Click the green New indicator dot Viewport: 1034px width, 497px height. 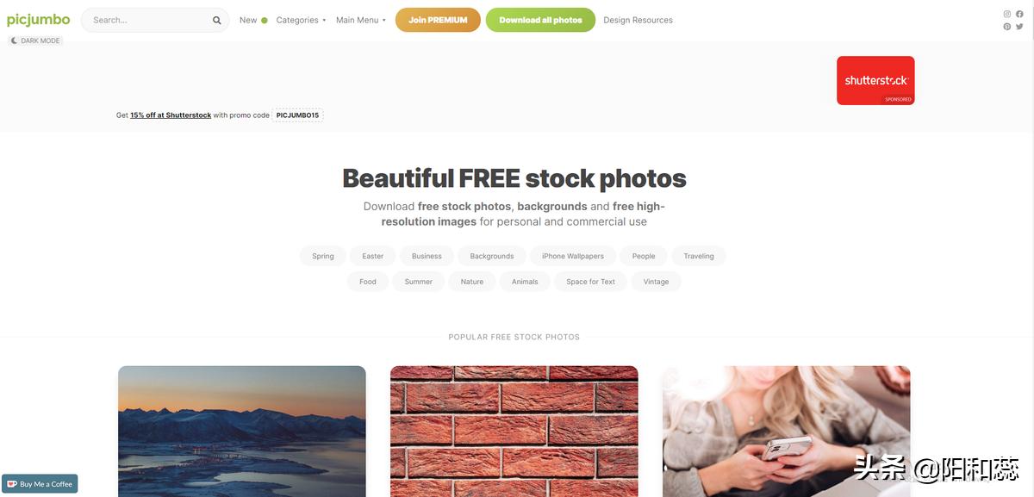(x=265, y=20)
